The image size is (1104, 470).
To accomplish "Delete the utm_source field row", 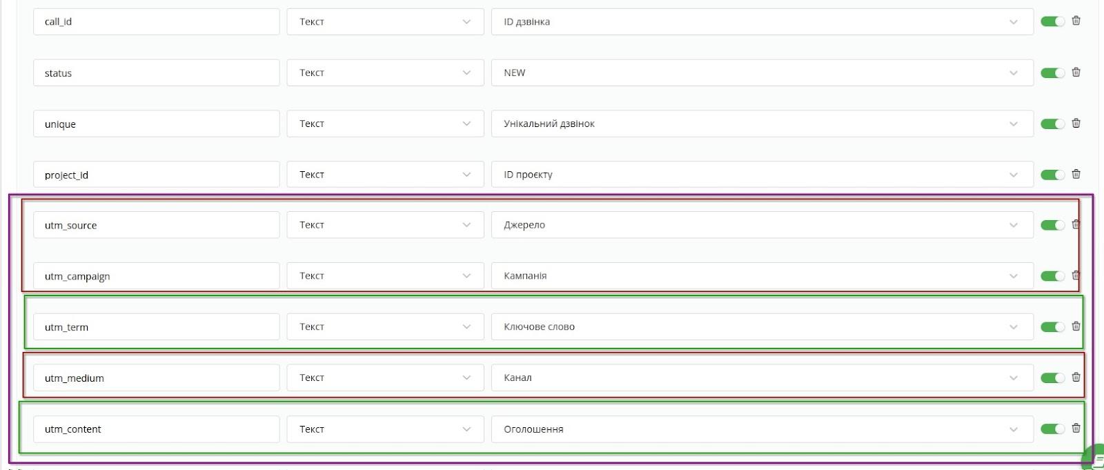I will 1076,224.
